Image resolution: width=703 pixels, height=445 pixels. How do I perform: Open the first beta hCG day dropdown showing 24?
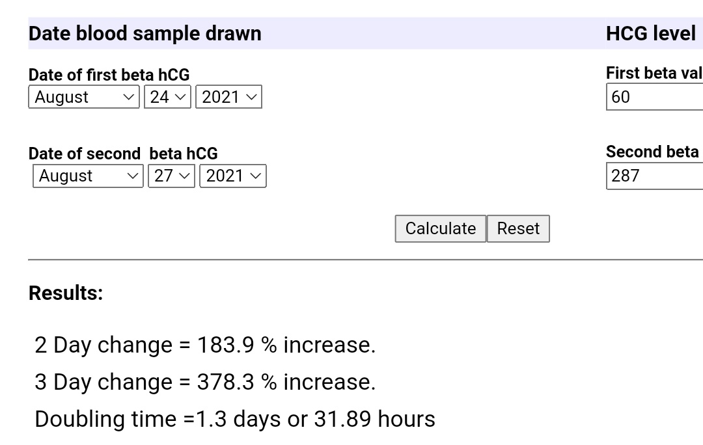click(167, 97)
